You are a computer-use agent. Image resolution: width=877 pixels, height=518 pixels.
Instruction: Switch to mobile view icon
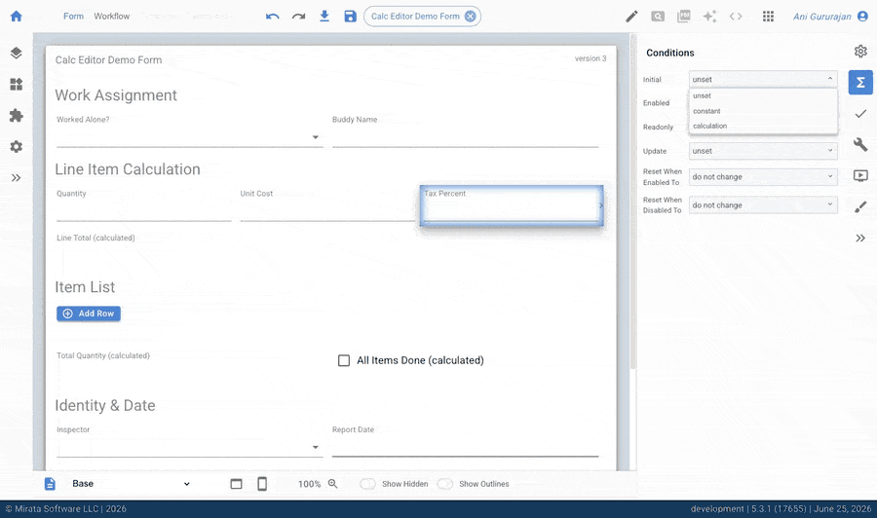click(x=262, y=484)
